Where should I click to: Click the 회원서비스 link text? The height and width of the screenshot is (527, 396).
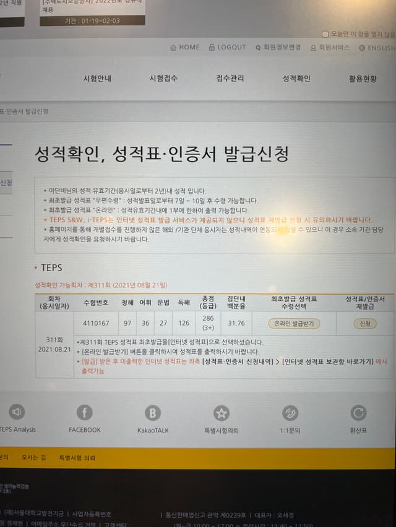click(334, 48)
